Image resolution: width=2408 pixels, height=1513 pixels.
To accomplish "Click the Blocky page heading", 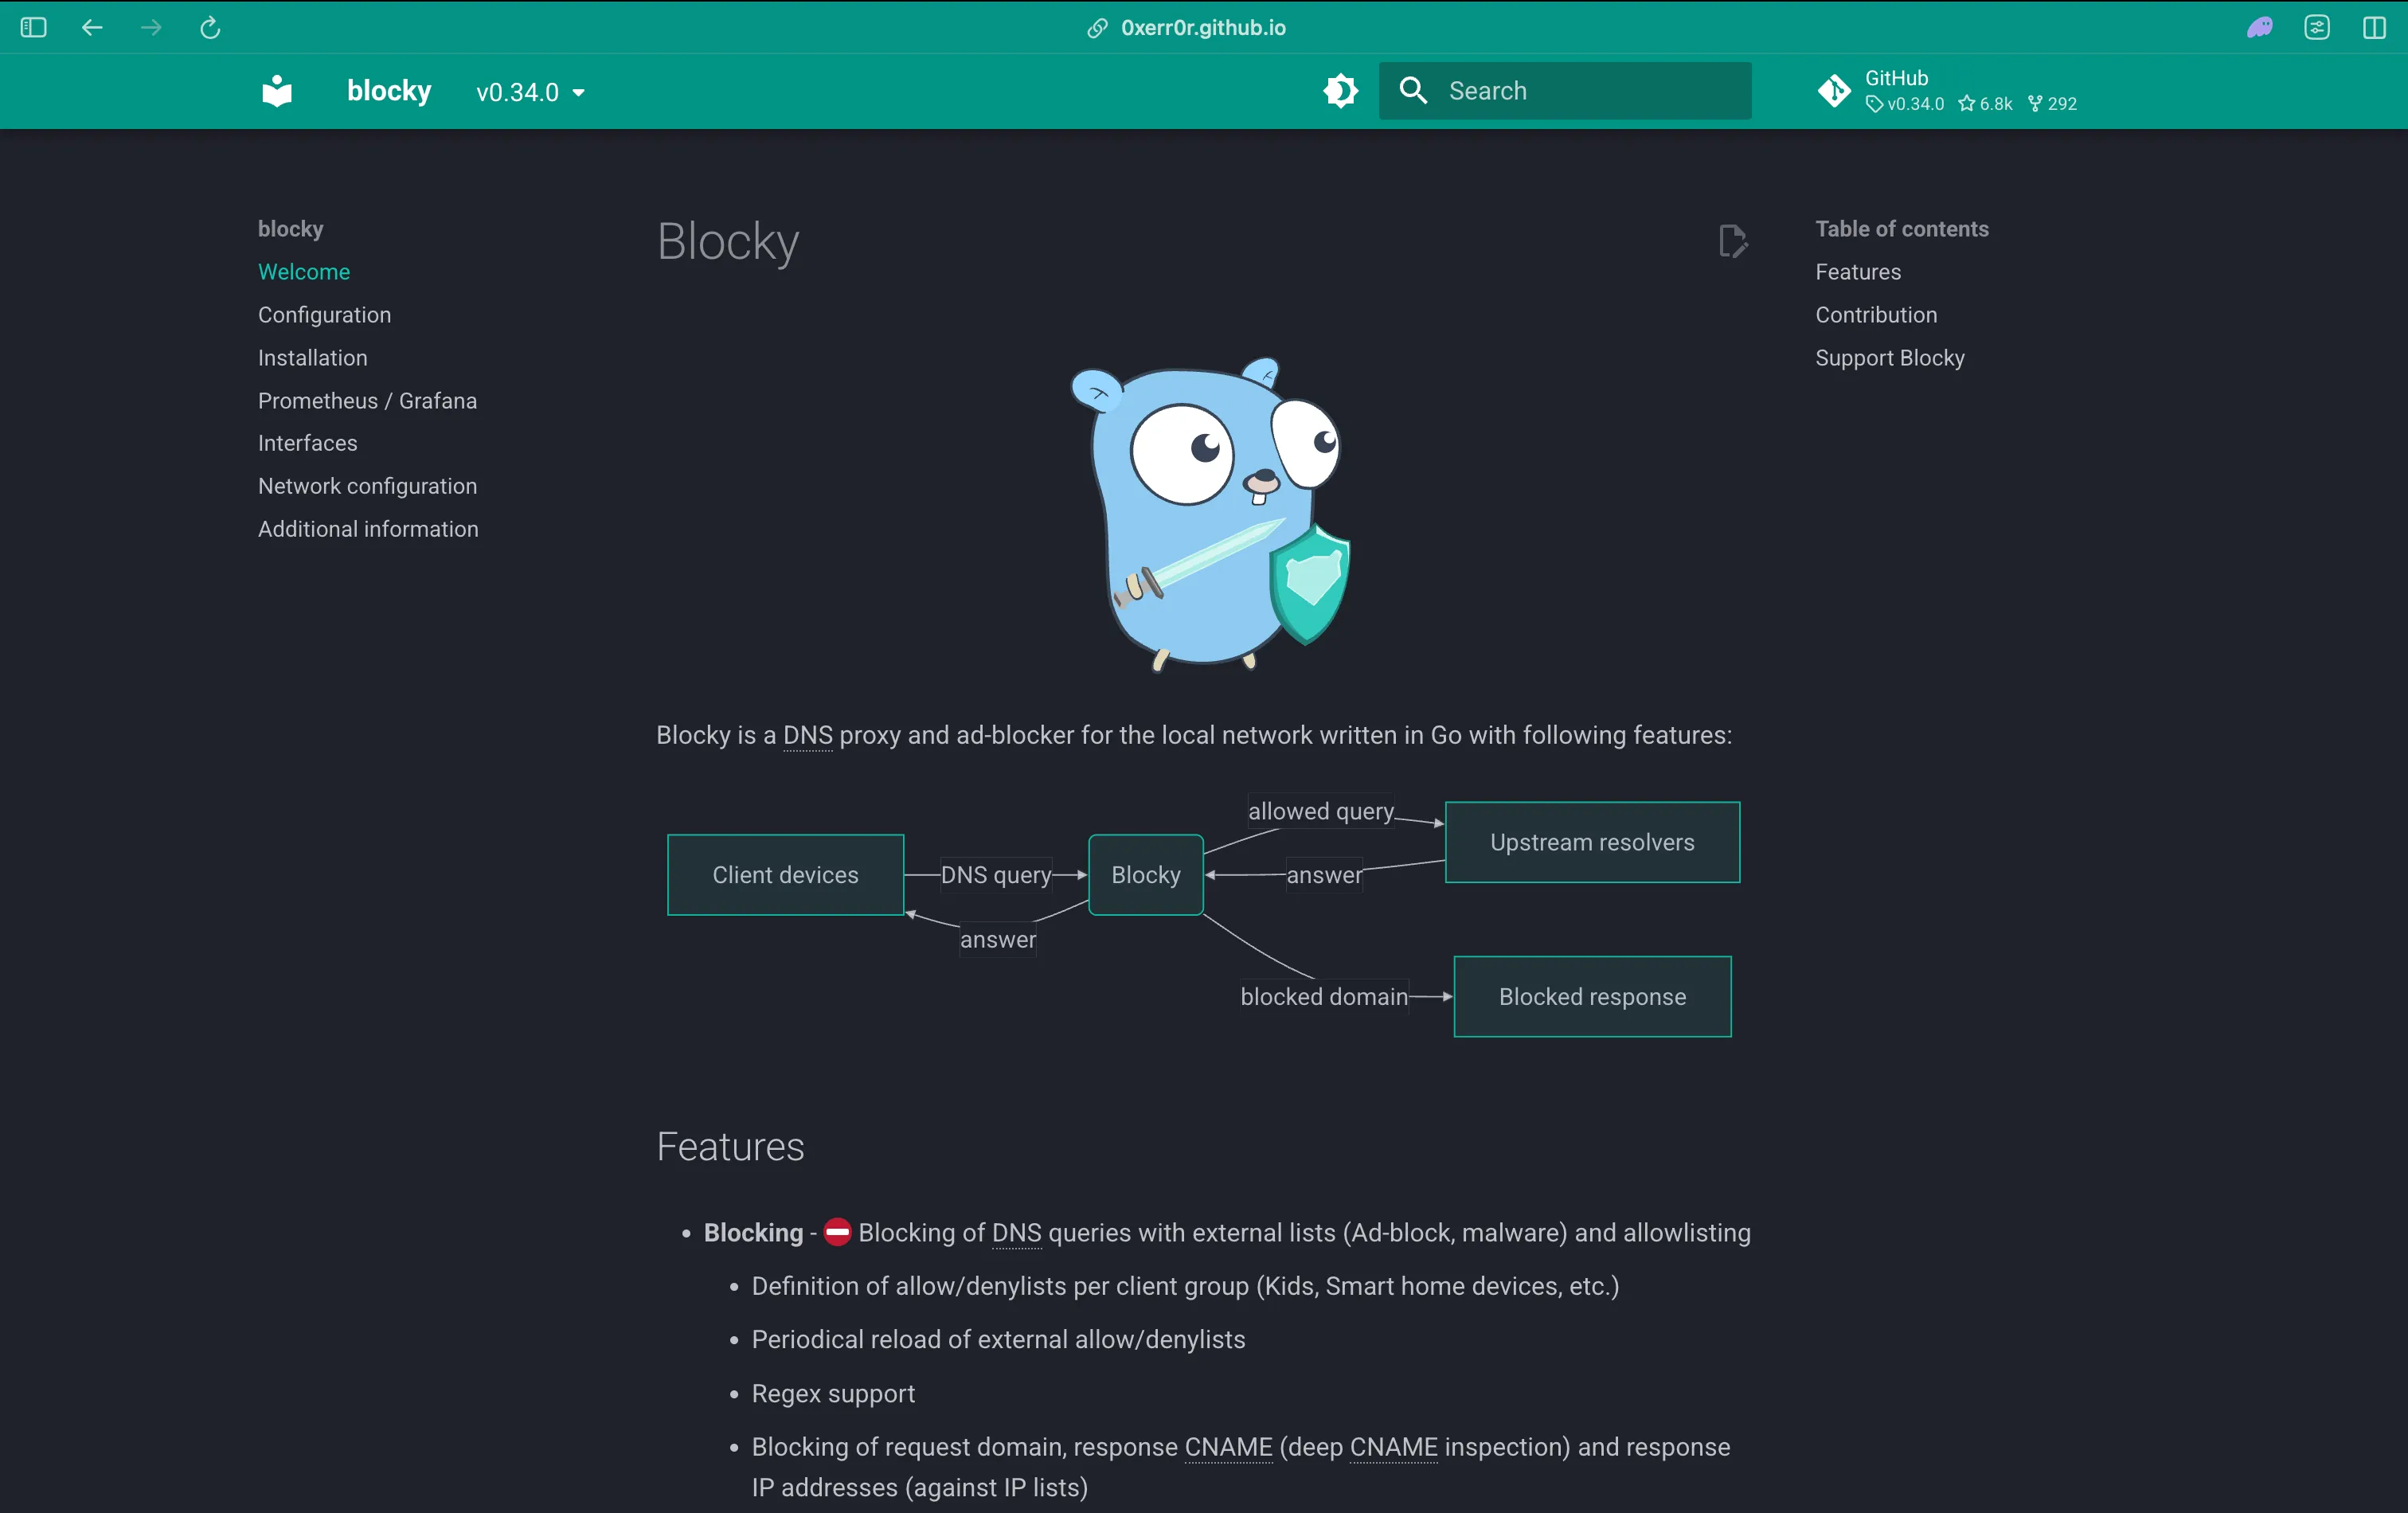I will (728, 241).
